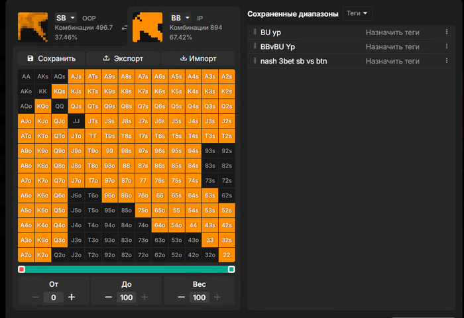Increase the Вес value with plus
The image size is (464, 318).
pos(217,297)
